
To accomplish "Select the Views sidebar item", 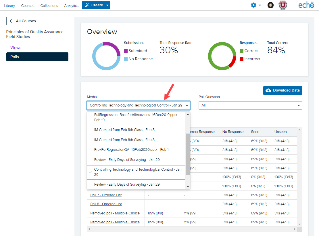I will point(16,47).
